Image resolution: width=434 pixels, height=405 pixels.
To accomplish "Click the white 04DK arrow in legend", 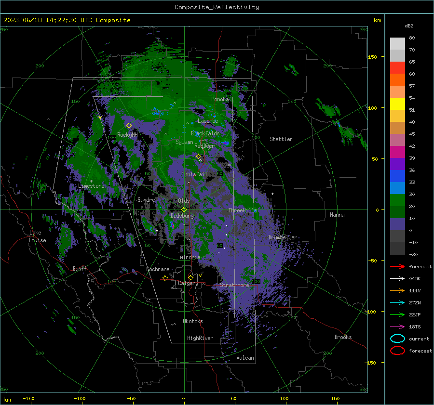I will 397,279.
